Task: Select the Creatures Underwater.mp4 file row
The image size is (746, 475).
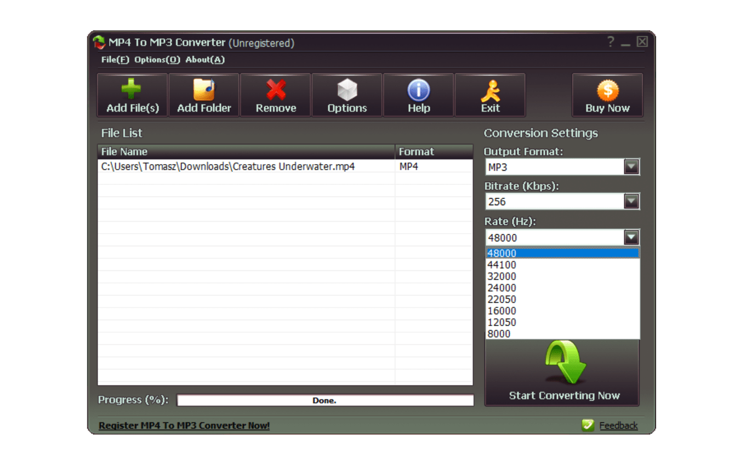Action: (x=285, y=166)
